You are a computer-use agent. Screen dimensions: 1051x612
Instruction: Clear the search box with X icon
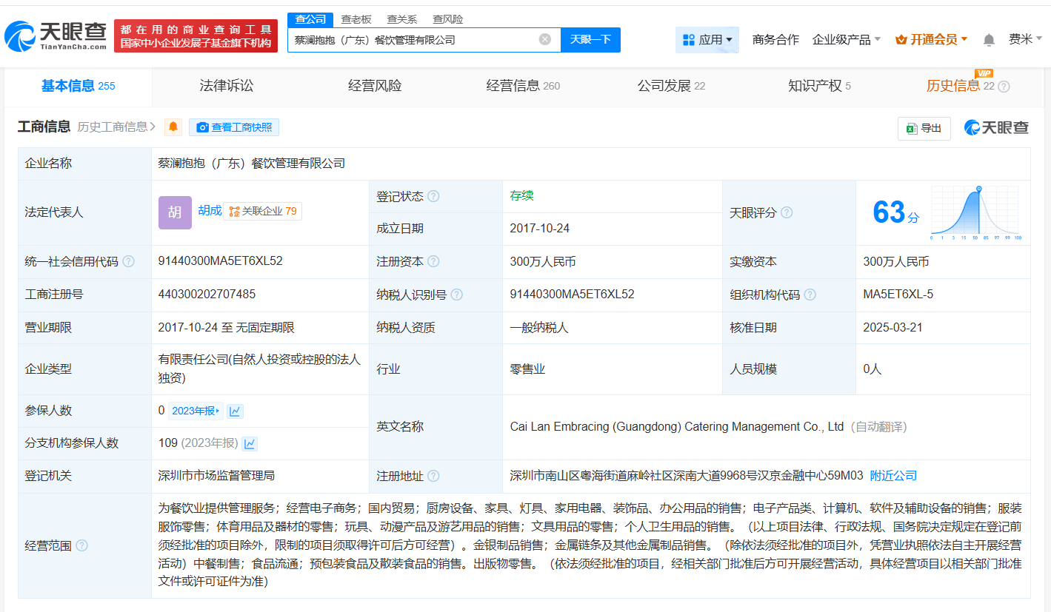[x=544, y=40]
